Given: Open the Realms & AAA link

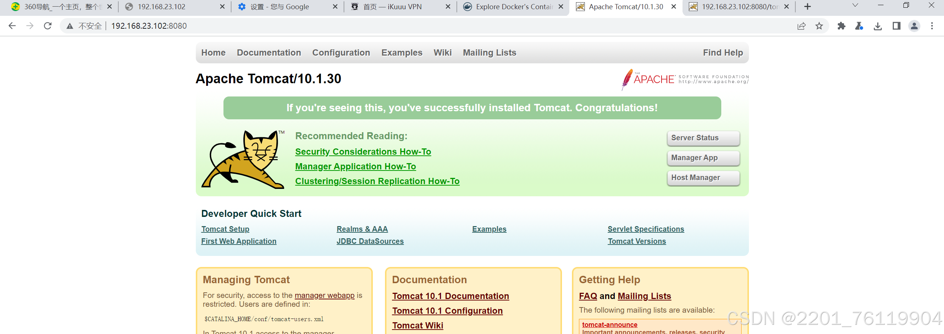Looking at the screenshot, I should (x=362, y=229).
